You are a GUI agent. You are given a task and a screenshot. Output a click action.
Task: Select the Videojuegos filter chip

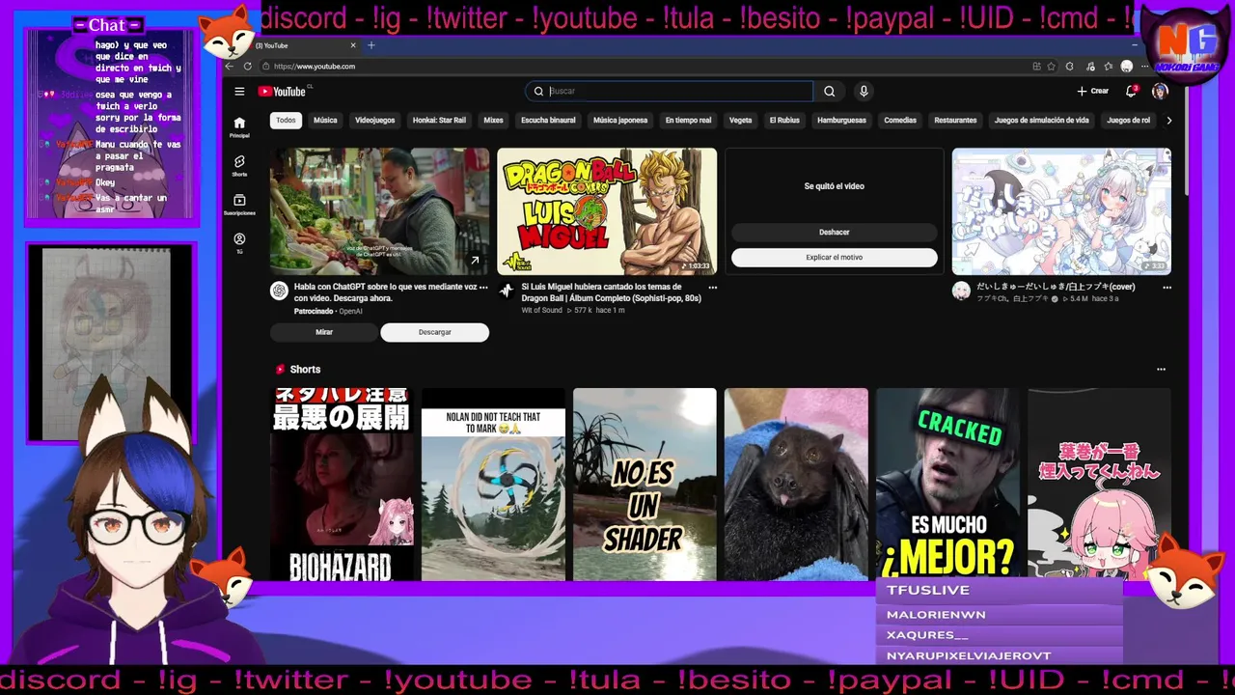tap(374, 121)
